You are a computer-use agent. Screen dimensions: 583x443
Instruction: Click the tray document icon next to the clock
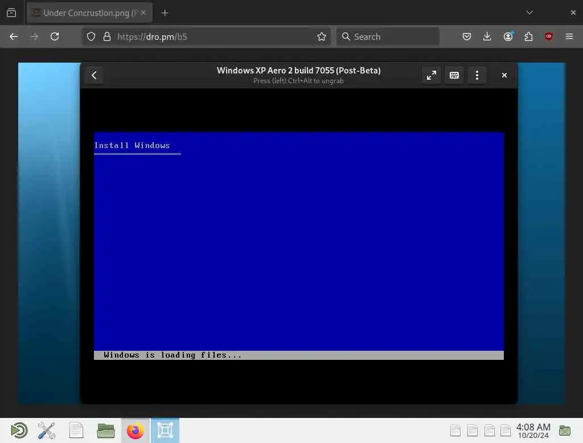coord(506,430)
